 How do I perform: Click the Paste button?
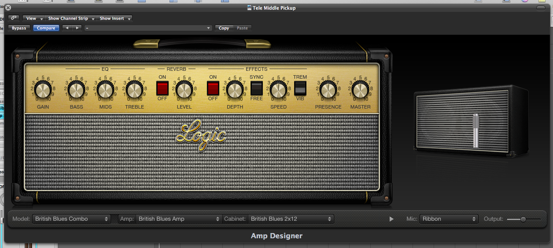(243, 28)
